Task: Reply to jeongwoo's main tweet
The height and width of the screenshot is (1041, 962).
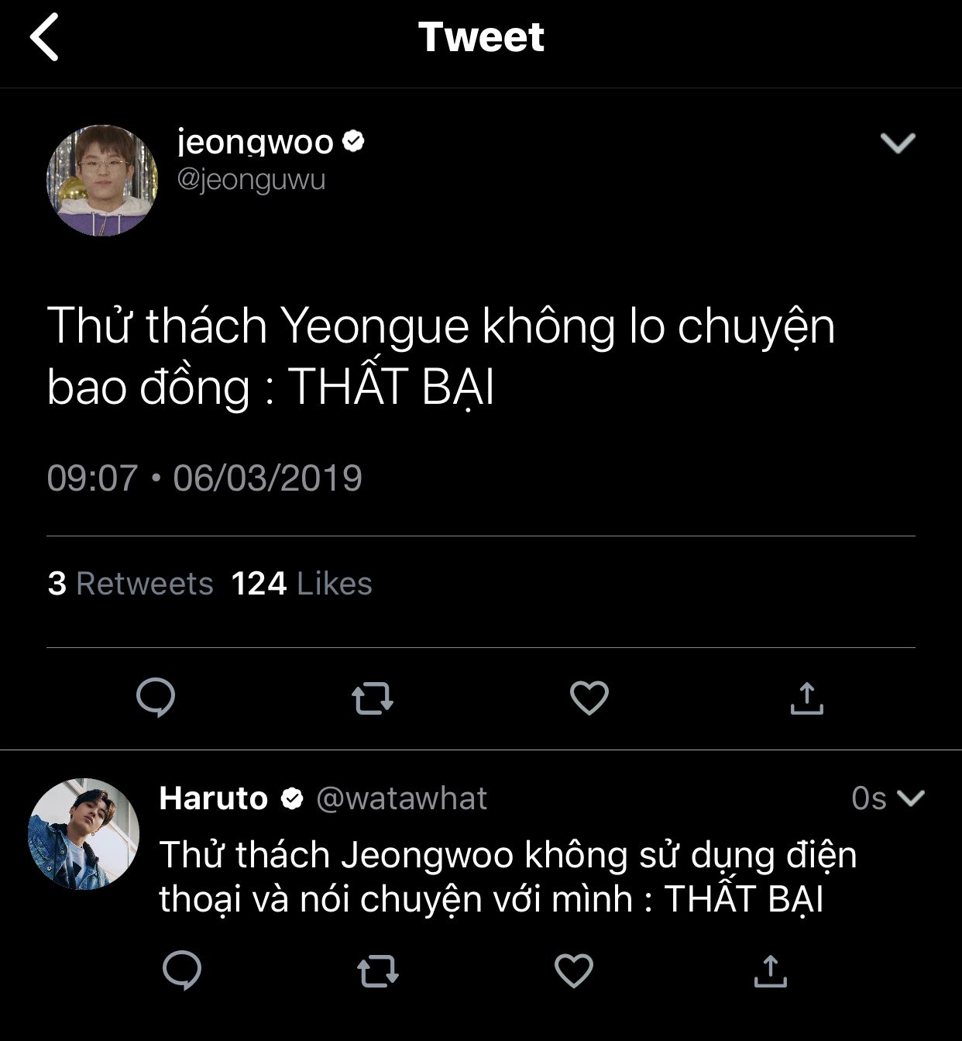Action: click(x=156, y=698)
